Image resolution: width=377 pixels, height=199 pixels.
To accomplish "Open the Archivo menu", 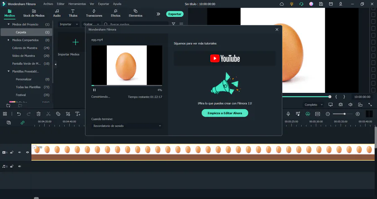I will tap(48, 4).
